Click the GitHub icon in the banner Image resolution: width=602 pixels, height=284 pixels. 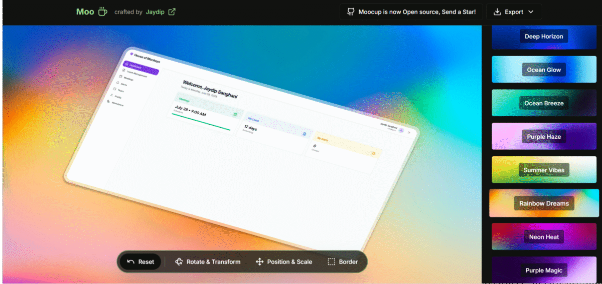click(351, 12)
